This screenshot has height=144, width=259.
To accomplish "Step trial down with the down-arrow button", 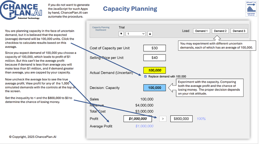I will click(x=121, y=34).
